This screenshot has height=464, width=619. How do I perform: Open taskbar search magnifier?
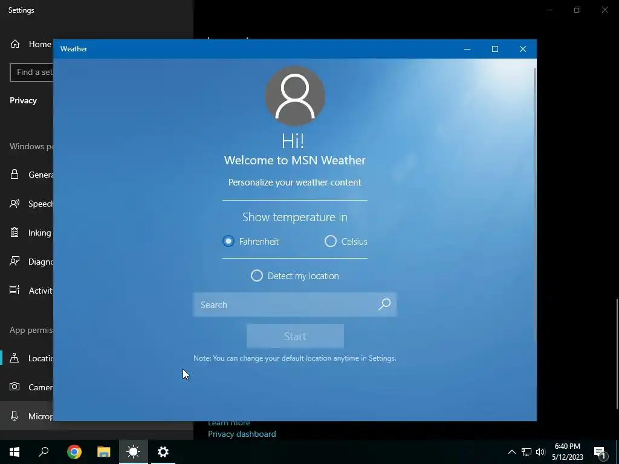pos(44,452)
